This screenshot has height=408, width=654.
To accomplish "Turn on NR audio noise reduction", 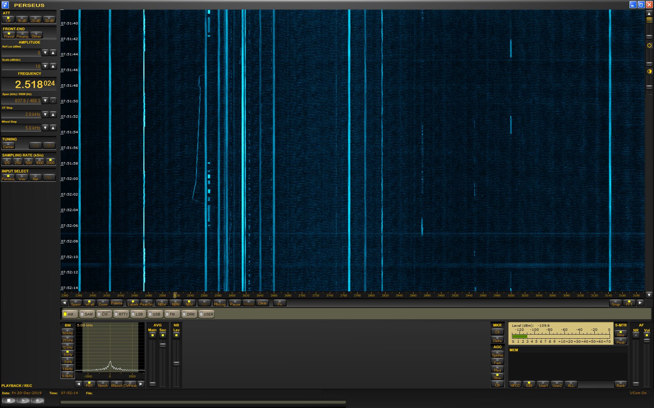I will [636, 335].
